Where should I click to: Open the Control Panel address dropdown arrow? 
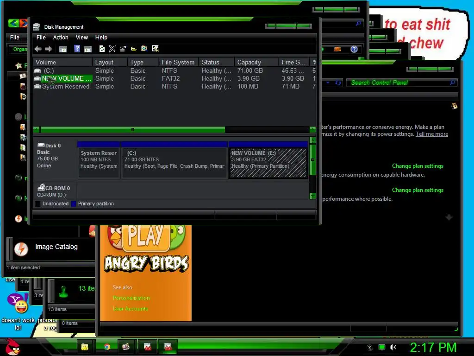(328, 83)
